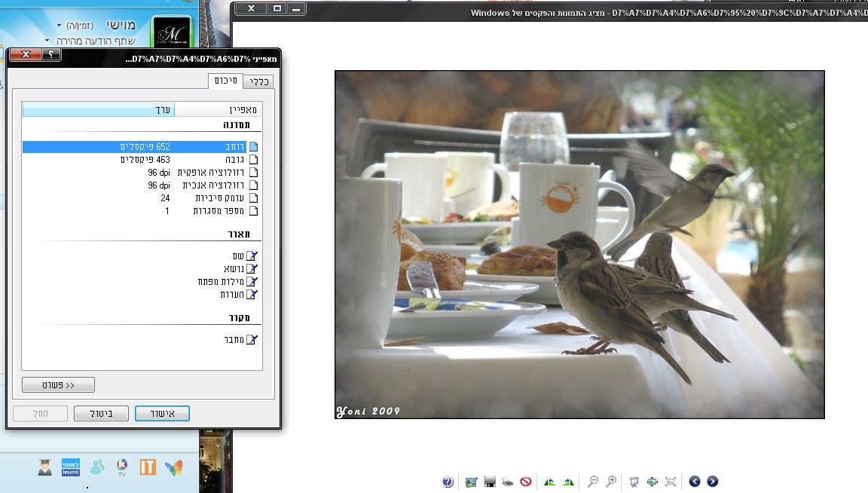Image resolution: width=868 pixels, height=493 pixels.
Task: Switch to the כללי tab
Action: pos(258,82)
